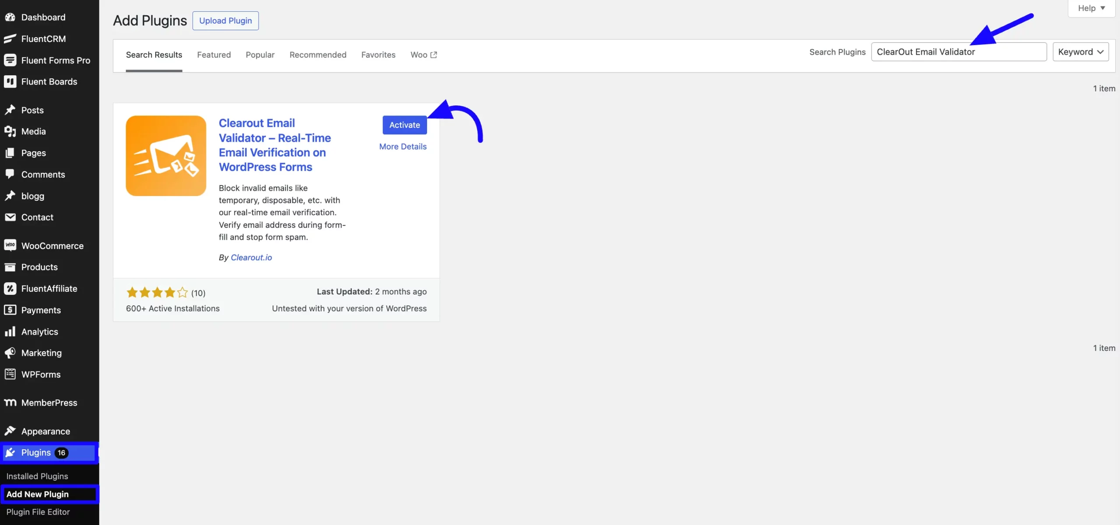1120x525 pixels.
Task: Click the Fluent Boards icon
Action: click(x=10, y=82)
